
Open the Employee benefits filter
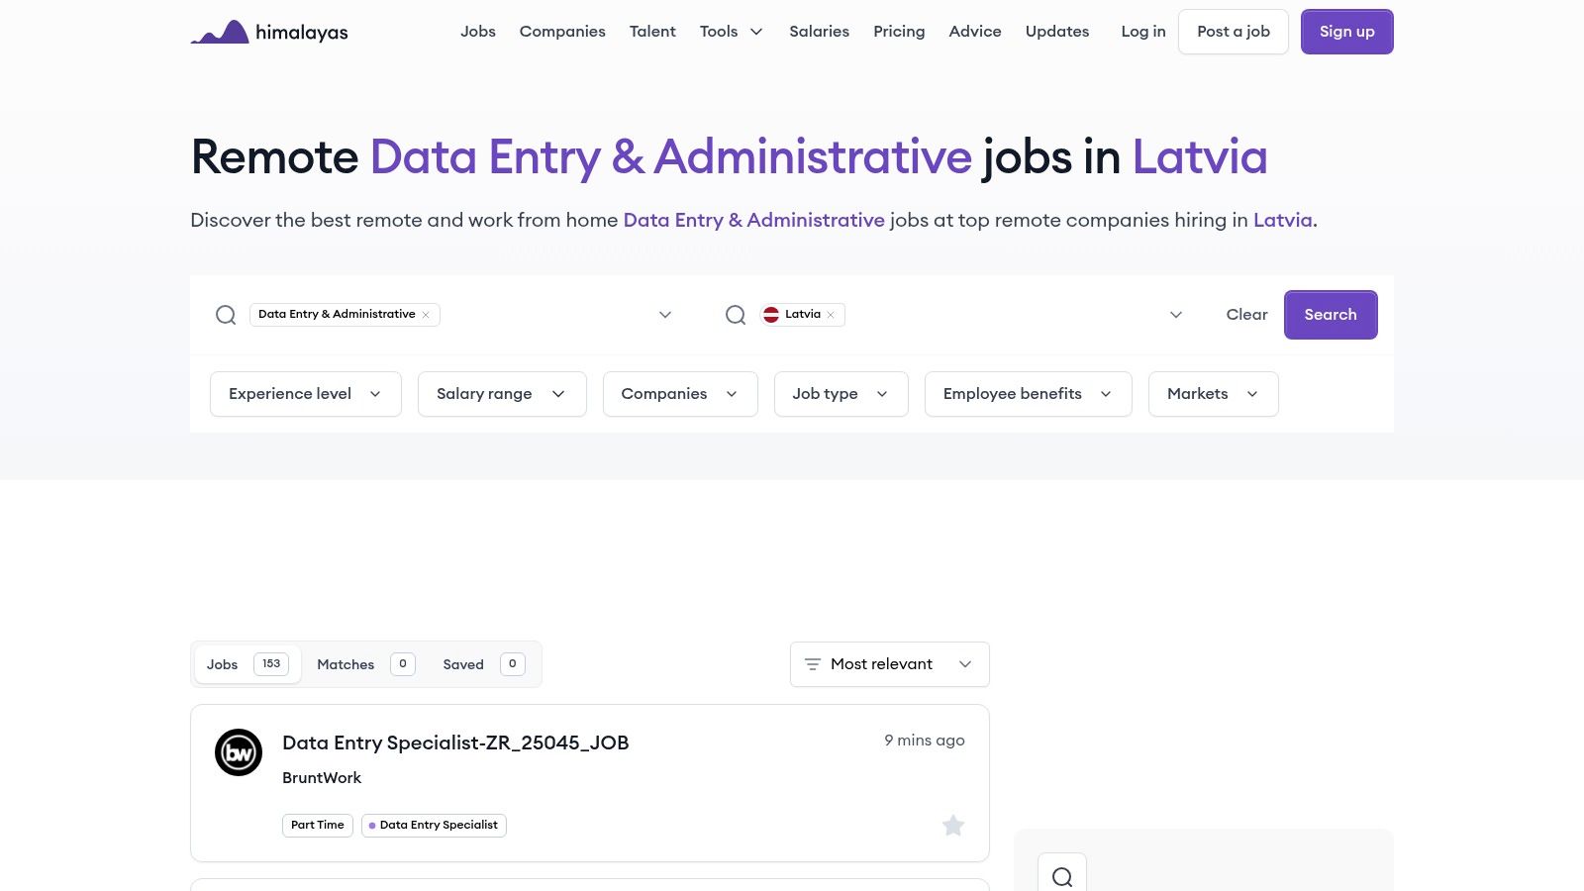click(x=1029, y=394)
